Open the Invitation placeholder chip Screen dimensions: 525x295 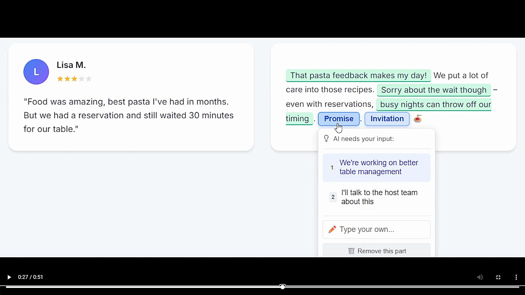point(387,119)
